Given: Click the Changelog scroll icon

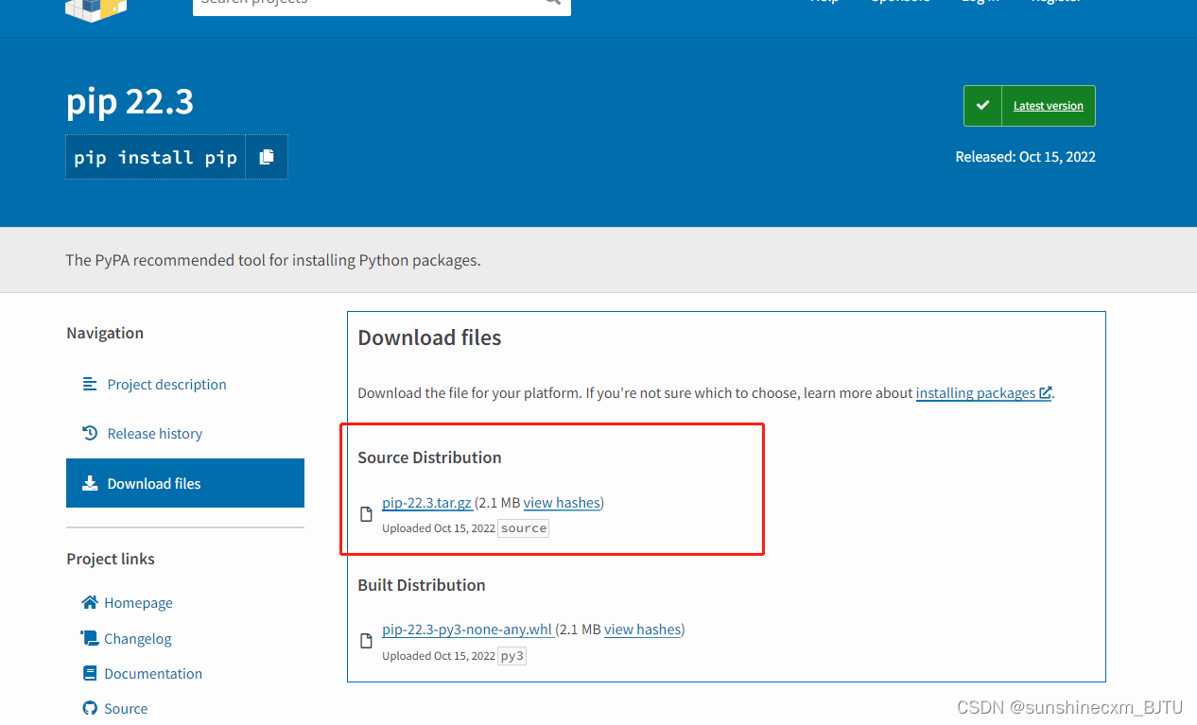Looking at the screenshot, I should click(90, 638).
